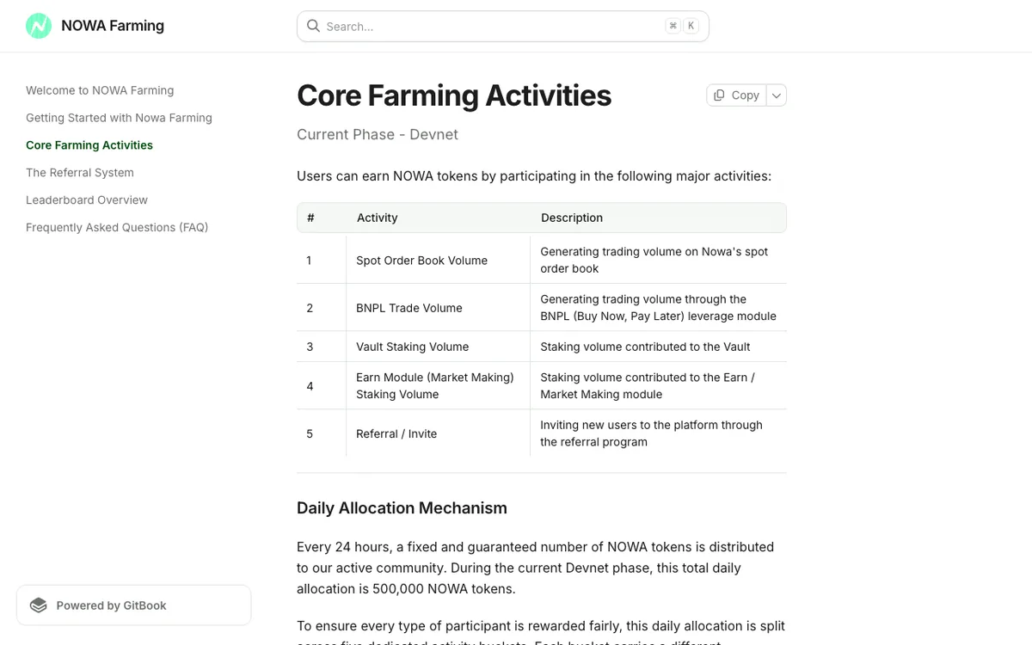Select Core Farming Activities in sidebar
Viewport: 1032px width, 645px height.
[89, 145]
